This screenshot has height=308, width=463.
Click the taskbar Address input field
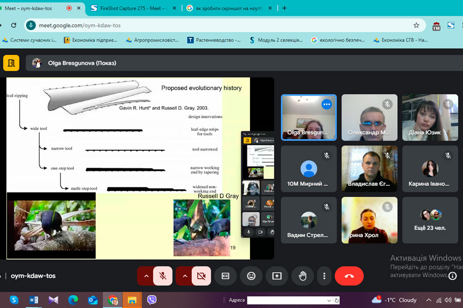pyautogui.click(x=286, y=300)
